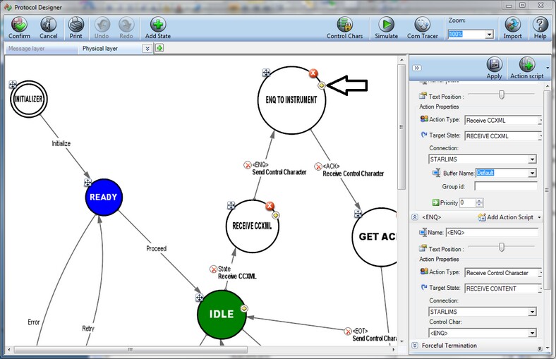Screen dimensions: 556x359
Task: Expand the layer tabs dropdown chevron
Action: click(x=147, y=49)
